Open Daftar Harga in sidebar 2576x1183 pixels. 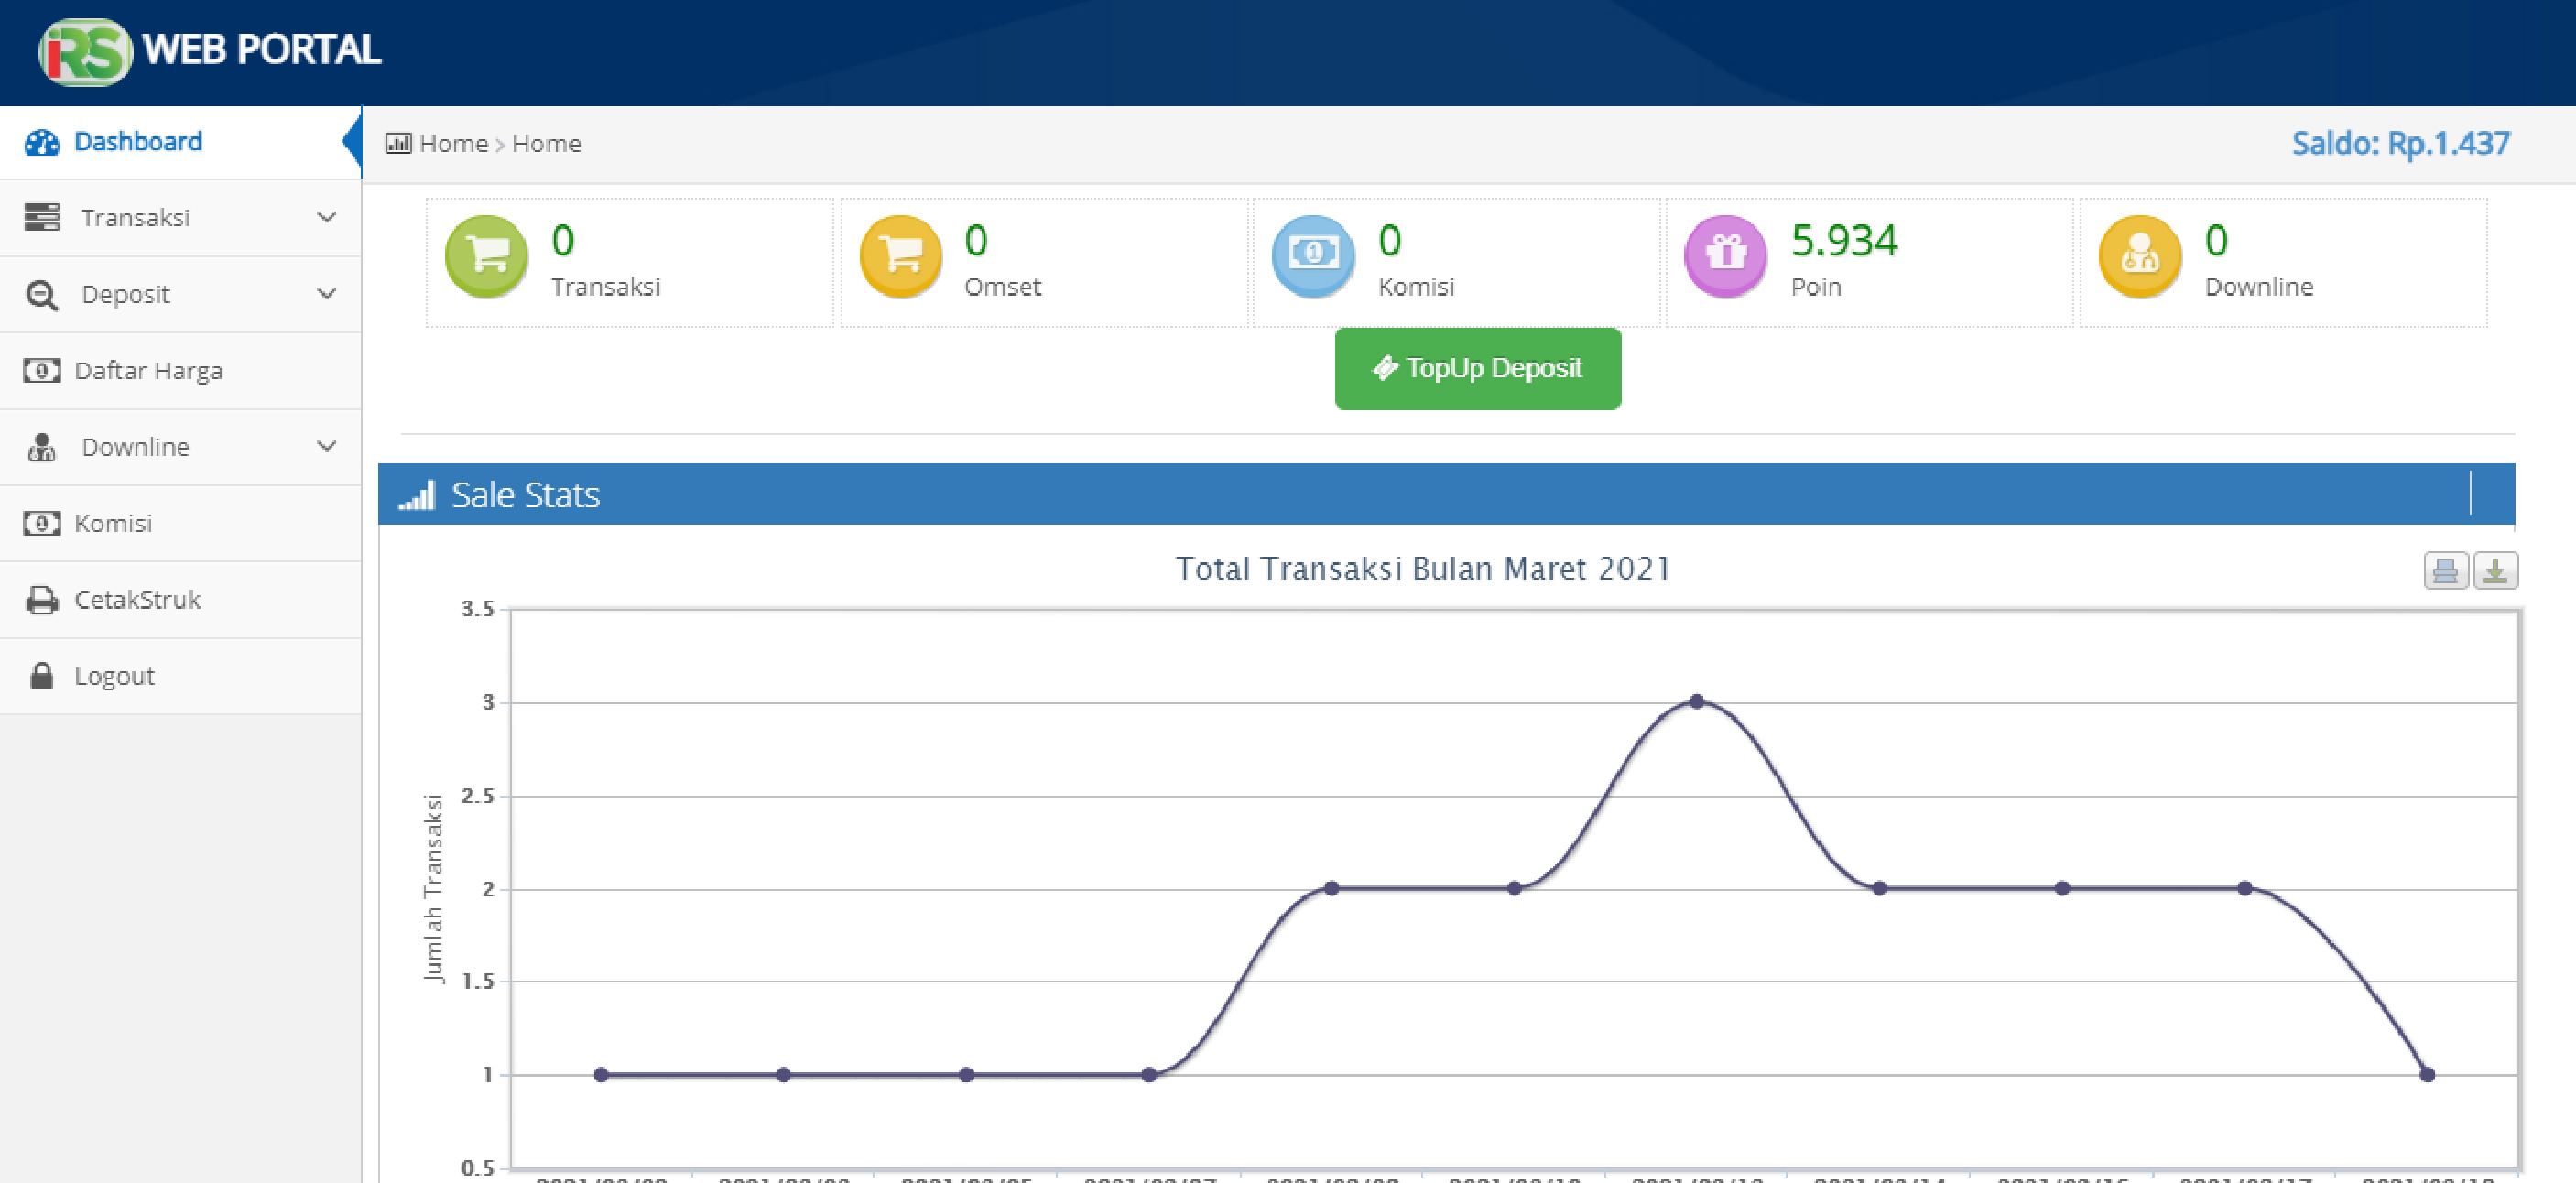[148, 371]
